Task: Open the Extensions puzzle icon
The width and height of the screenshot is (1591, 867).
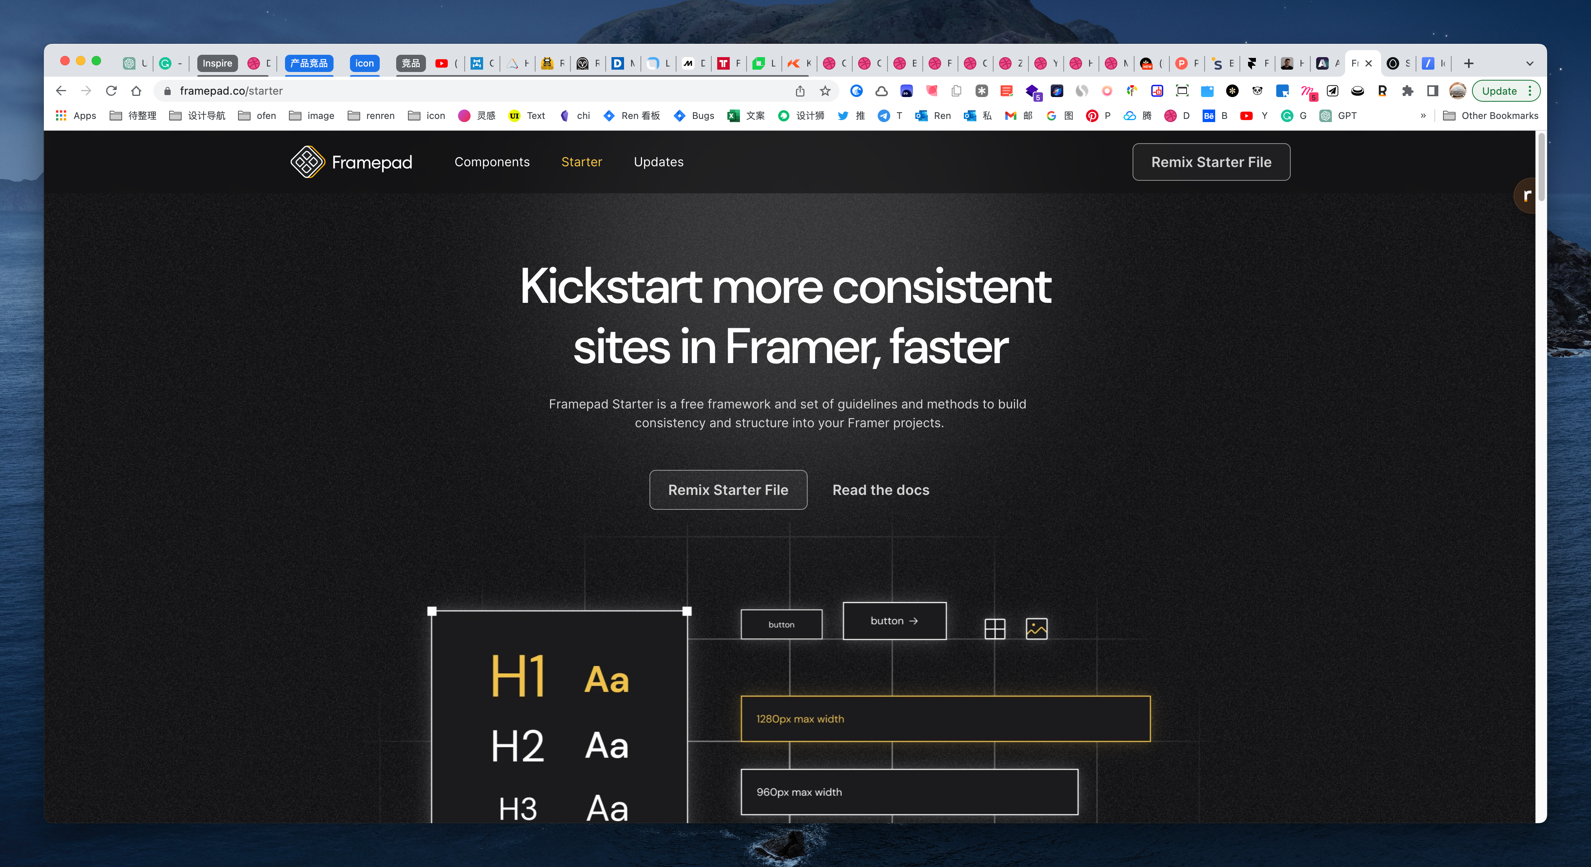Action: point(1407,91)
